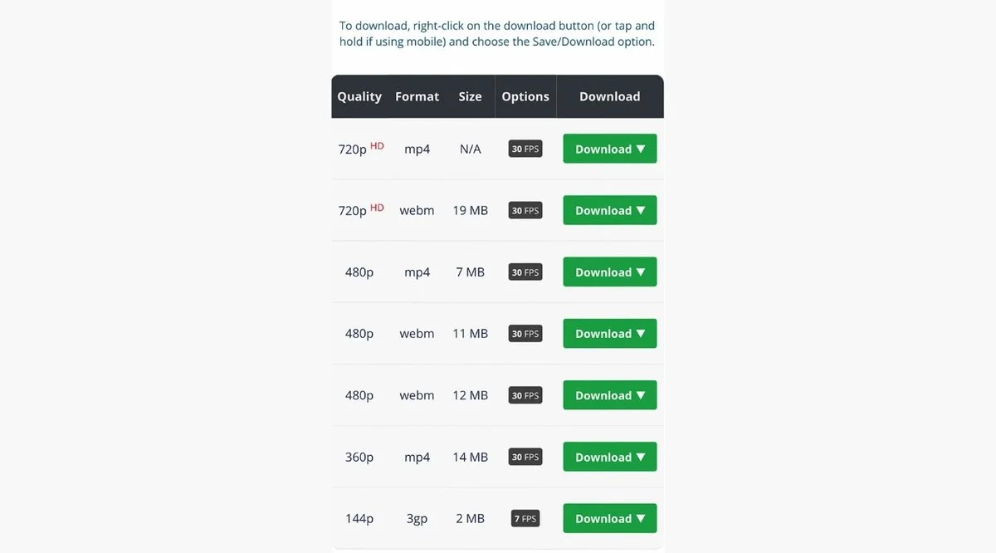Click the 30 FPS badge in 7 MB row
The image size is (996, 553).
click(x=525, y=272)
